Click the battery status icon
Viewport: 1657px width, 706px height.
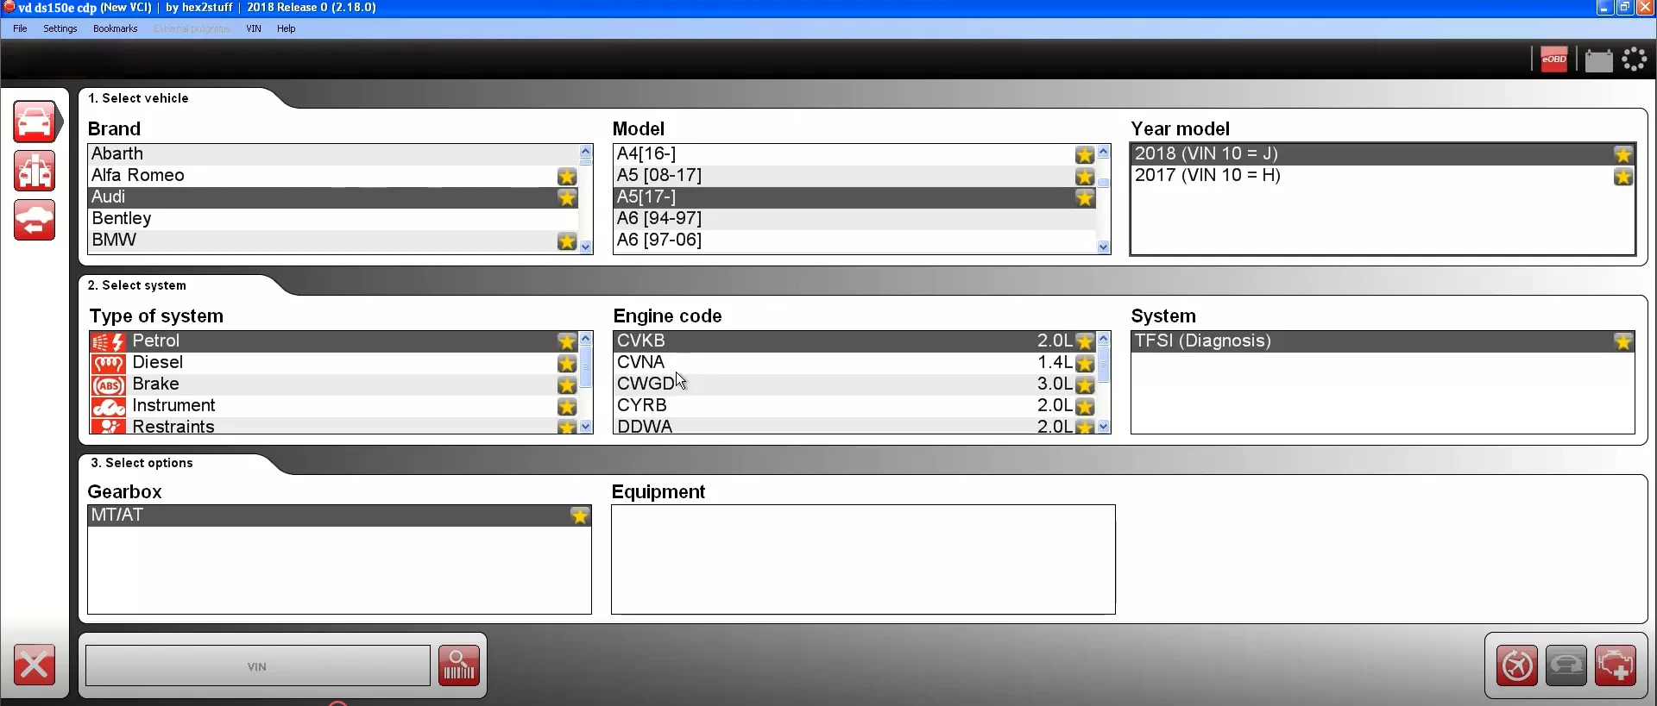[x=1598, y=60]
